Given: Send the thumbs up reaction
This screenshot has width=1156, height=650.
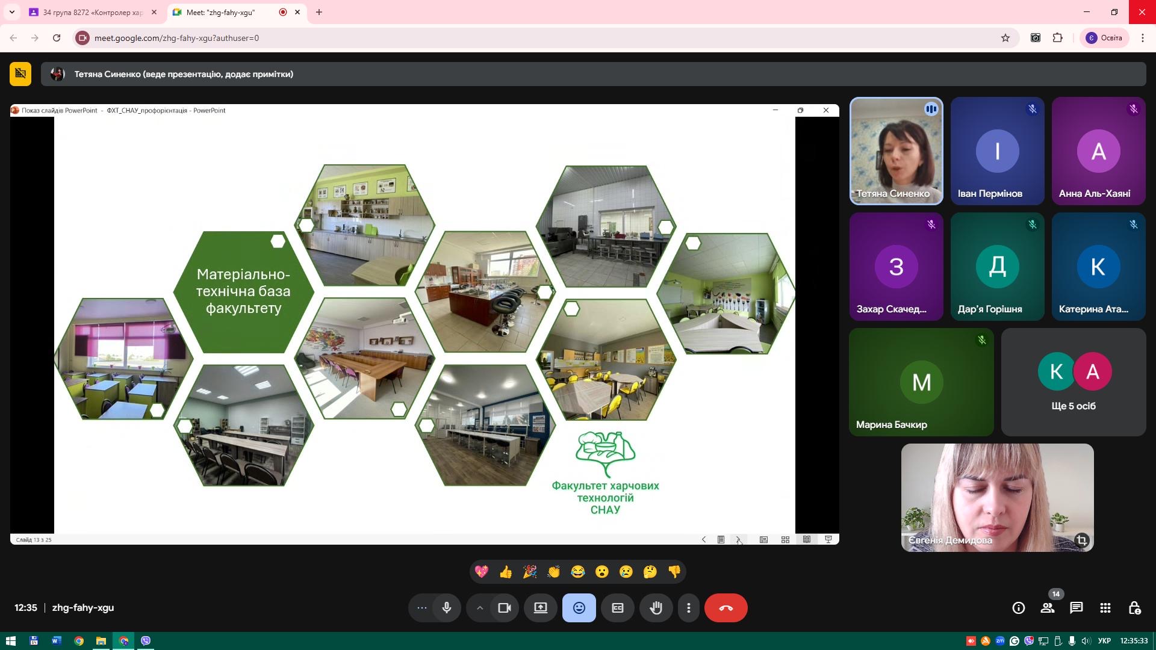Looking at the screenshot, I should pyautogui.click(x=506, y=572).
